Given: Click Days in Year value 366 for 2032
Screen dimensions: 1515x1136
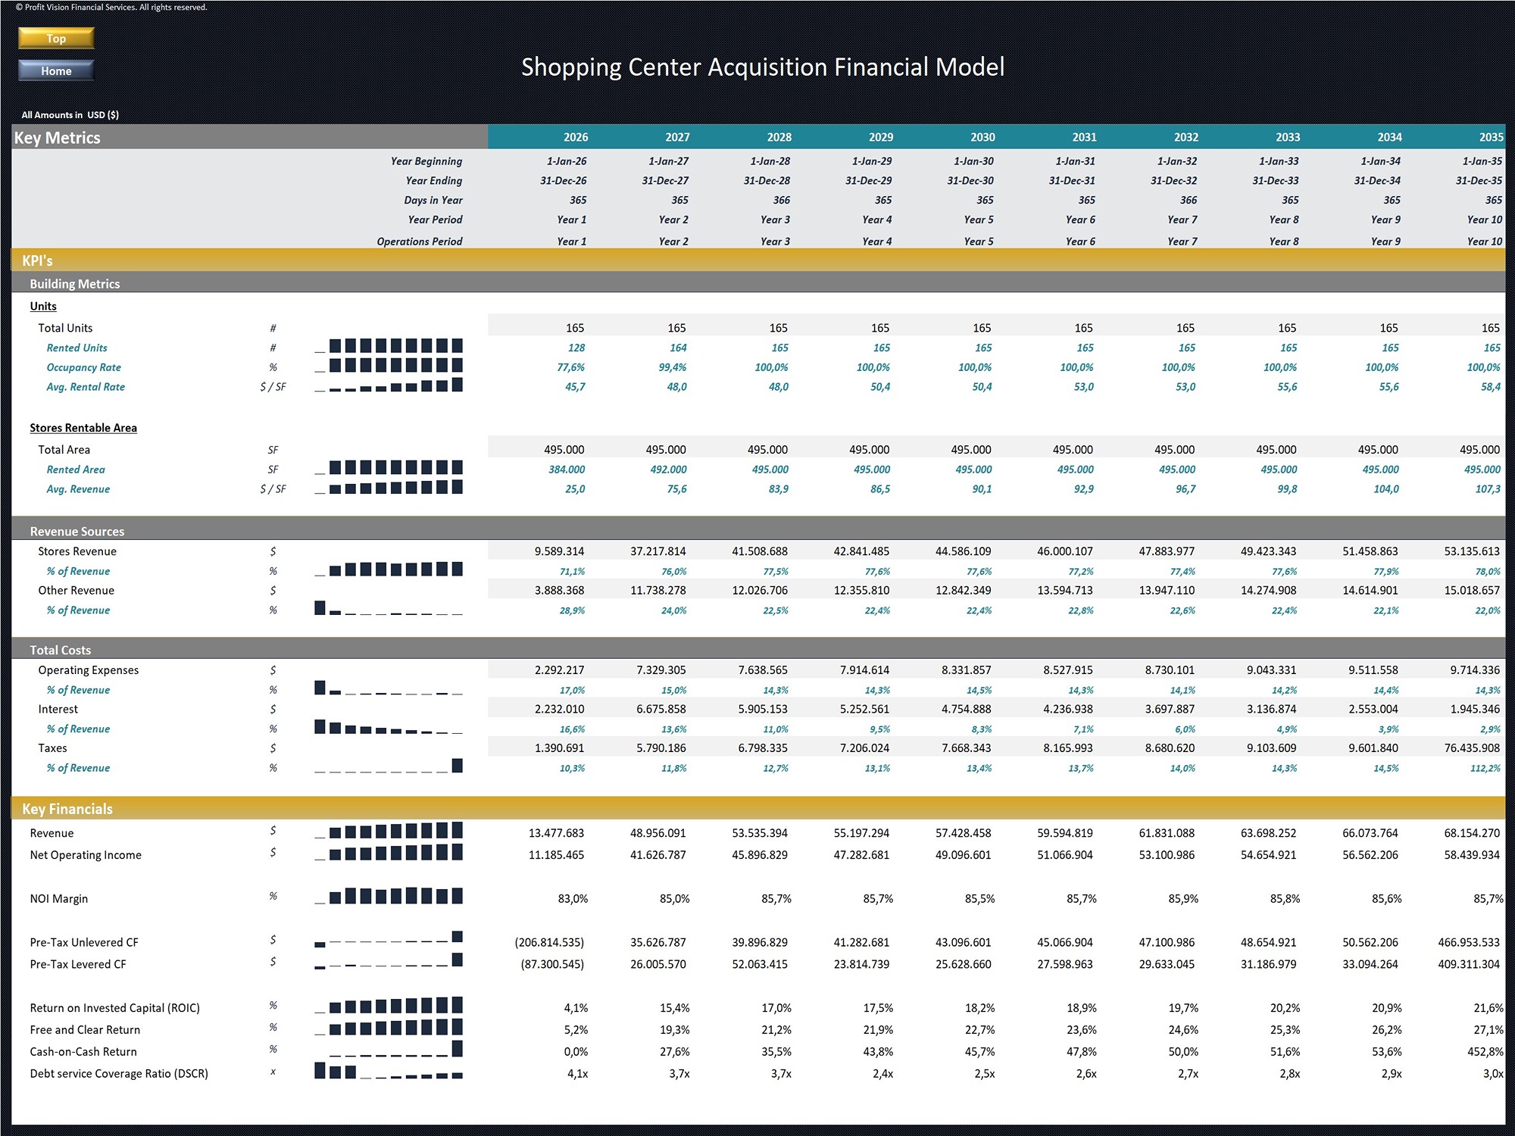Looking at the screenshot, I should tap(1189, 200).
